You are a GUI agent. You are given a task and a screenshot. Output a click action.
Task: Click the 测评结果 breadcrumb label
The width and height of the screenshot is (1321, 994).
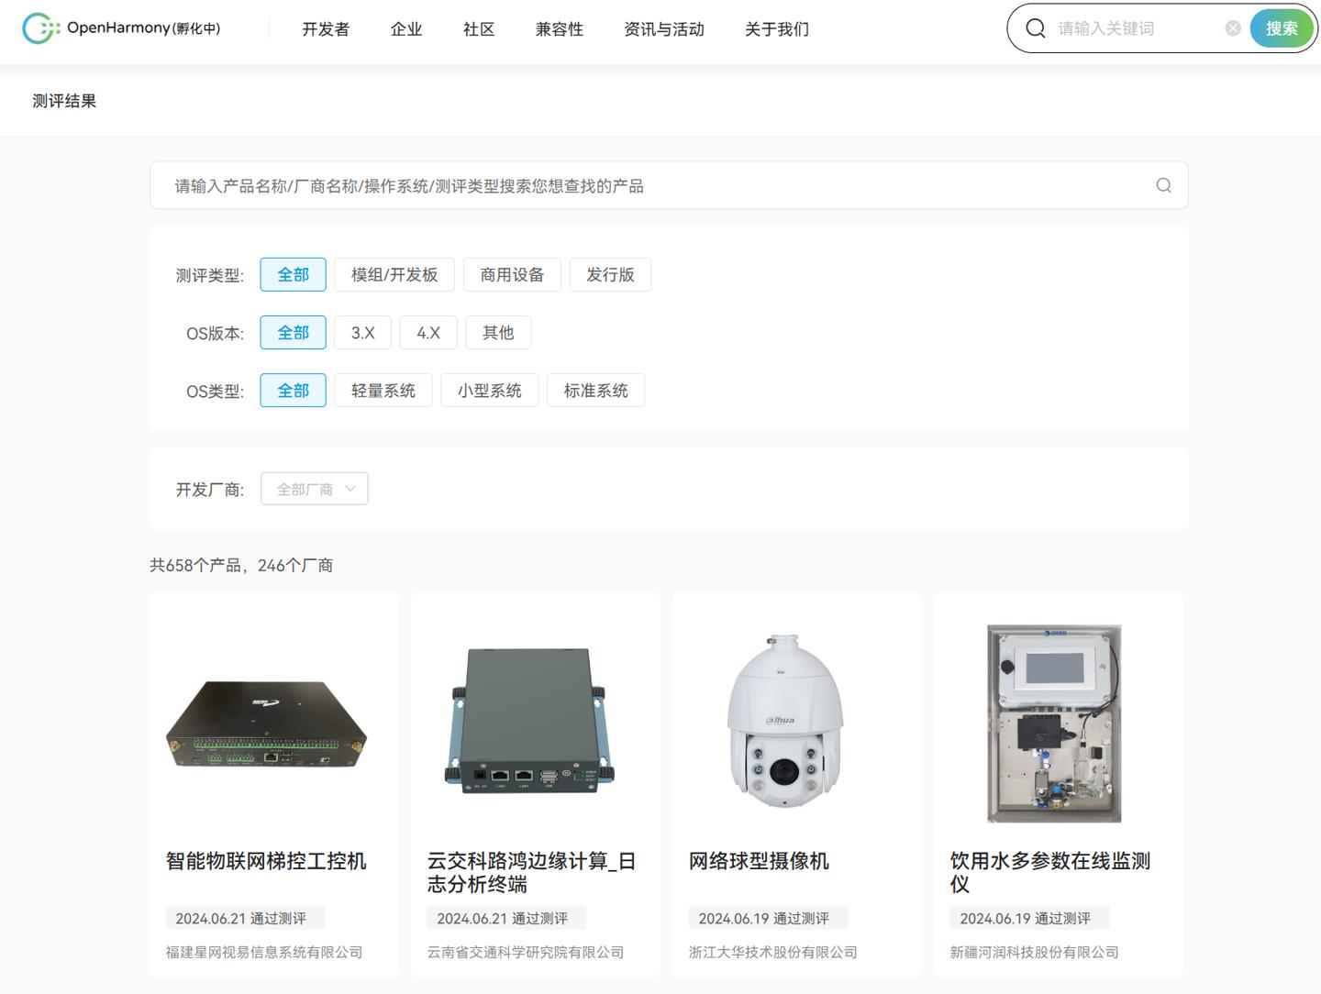64,100
